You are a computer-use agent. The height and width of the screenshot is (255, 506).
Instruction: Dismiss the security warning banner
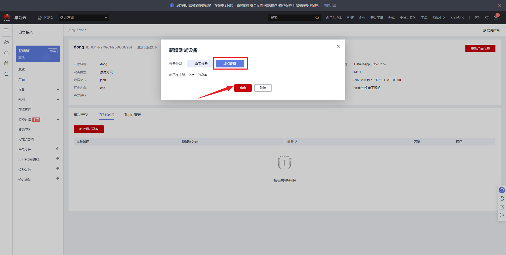point(499,5)
